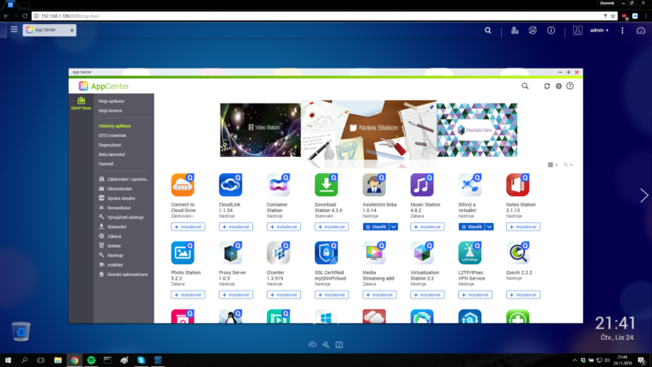The height and width of the screenshot is (367, 652).
Task: Open the desktop Recycle Bin icon
Action: tap(21, 331)
